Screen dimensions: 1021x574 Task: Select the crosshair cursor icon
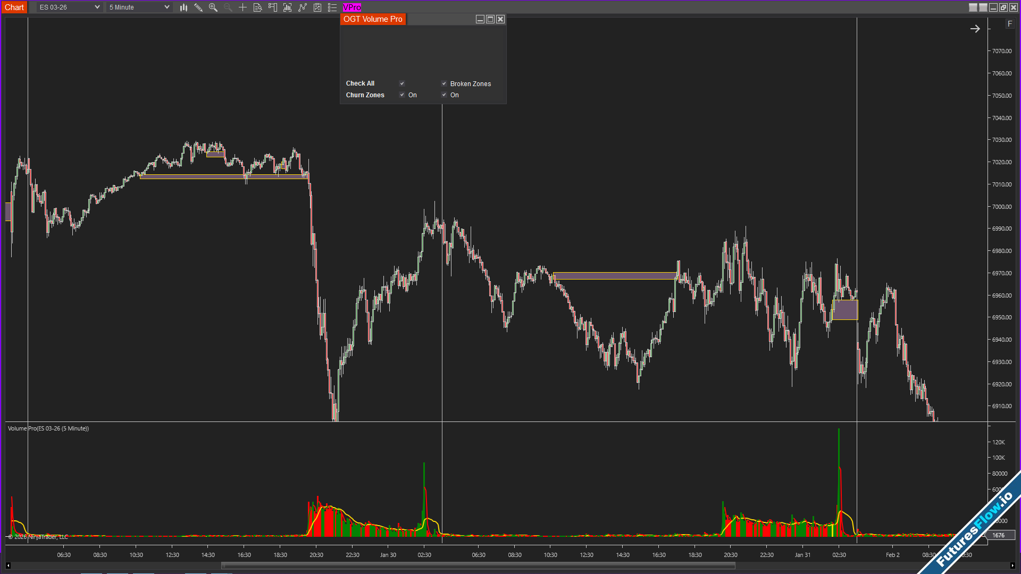tap(242, 7)
